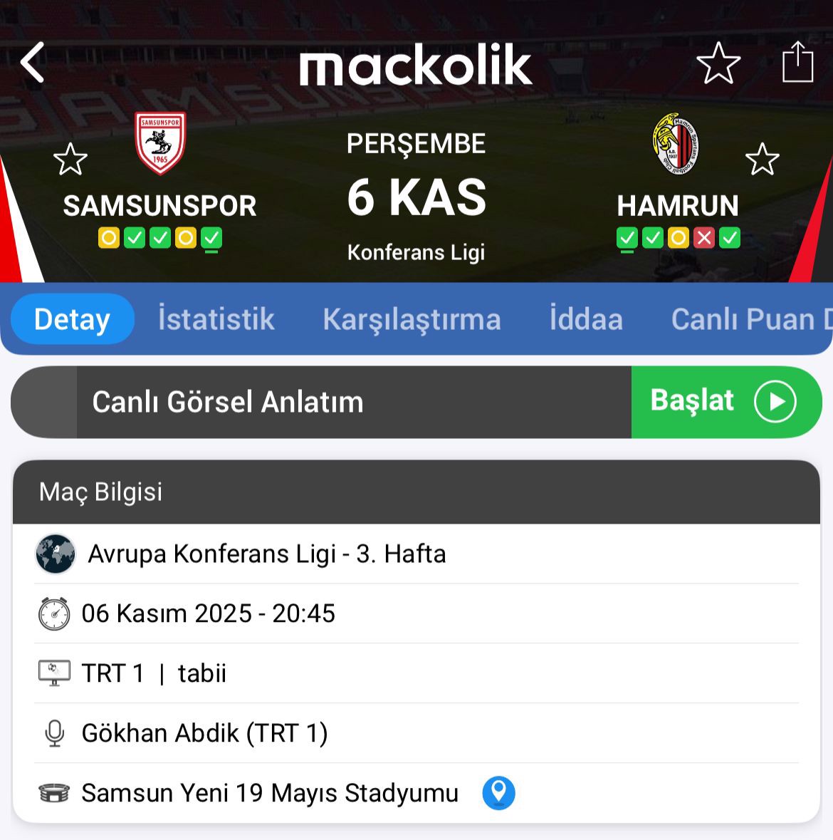Go back using the left arrow

[x=32, y=63]
